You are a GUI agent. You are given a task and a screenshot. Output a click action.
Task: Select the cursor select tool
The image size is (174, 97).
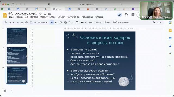[x=52, y=22]
